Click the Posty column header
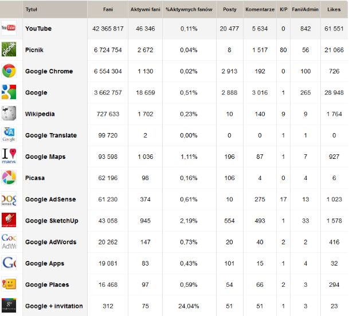Viewport: 349px width, 316px height. [229, 10]
